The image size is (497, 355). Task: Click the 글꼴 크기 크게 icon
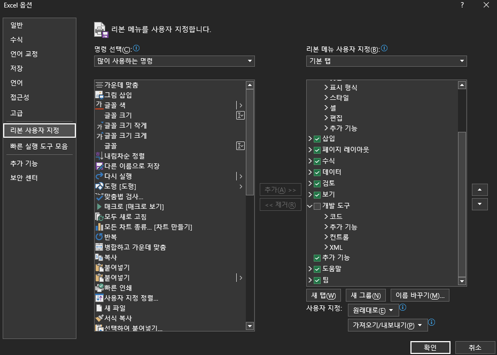[99, 136]
